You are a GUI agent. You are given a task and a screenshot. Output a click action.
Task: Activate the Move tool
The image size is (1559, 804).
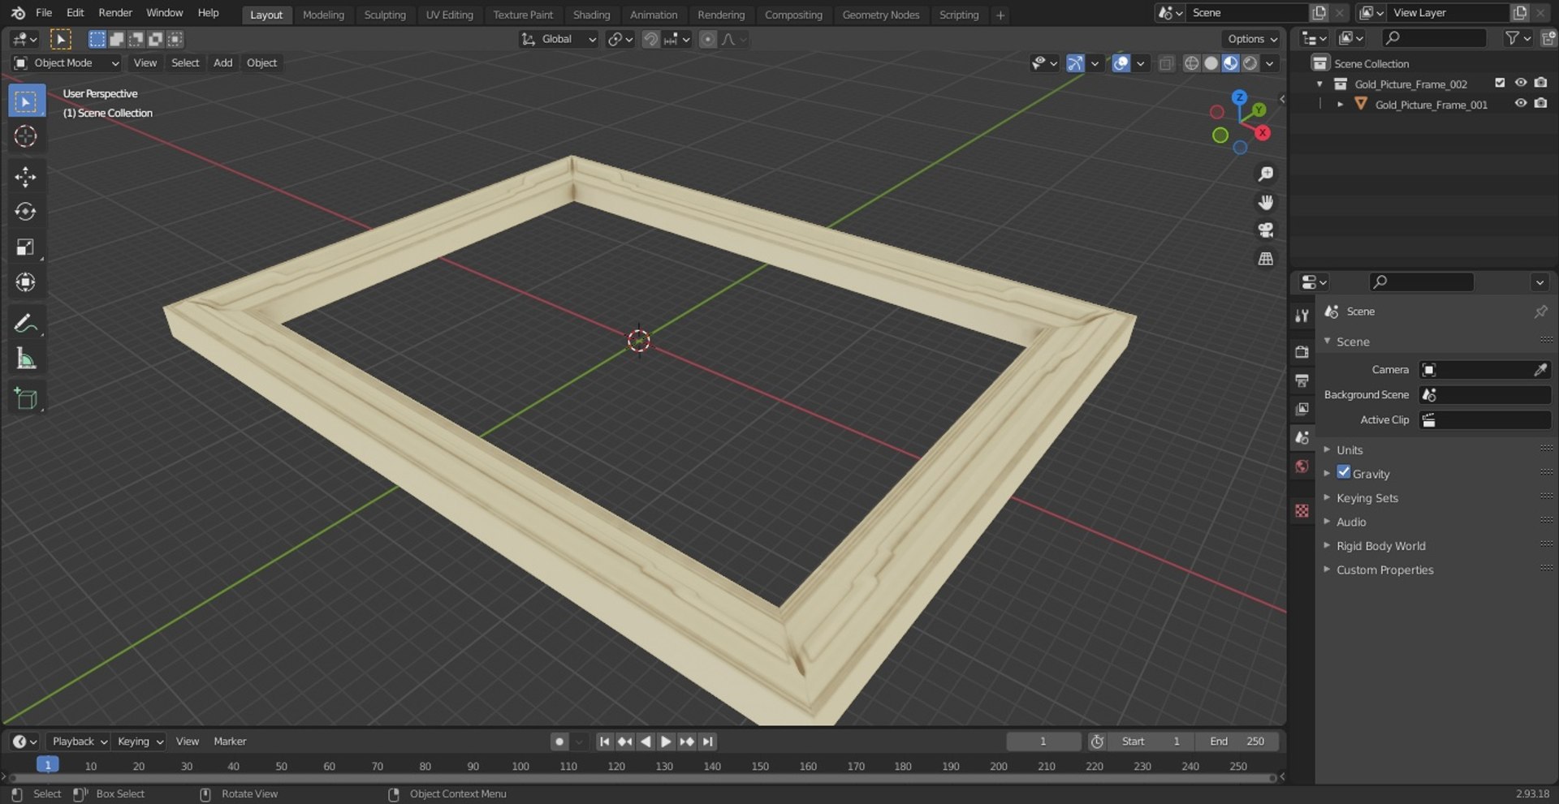click(x=26, y=176)
